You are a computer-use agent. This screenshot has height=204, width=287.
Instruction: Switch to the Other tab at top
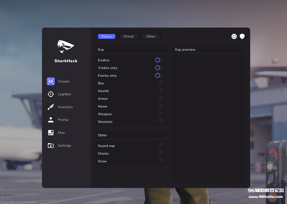151,37
